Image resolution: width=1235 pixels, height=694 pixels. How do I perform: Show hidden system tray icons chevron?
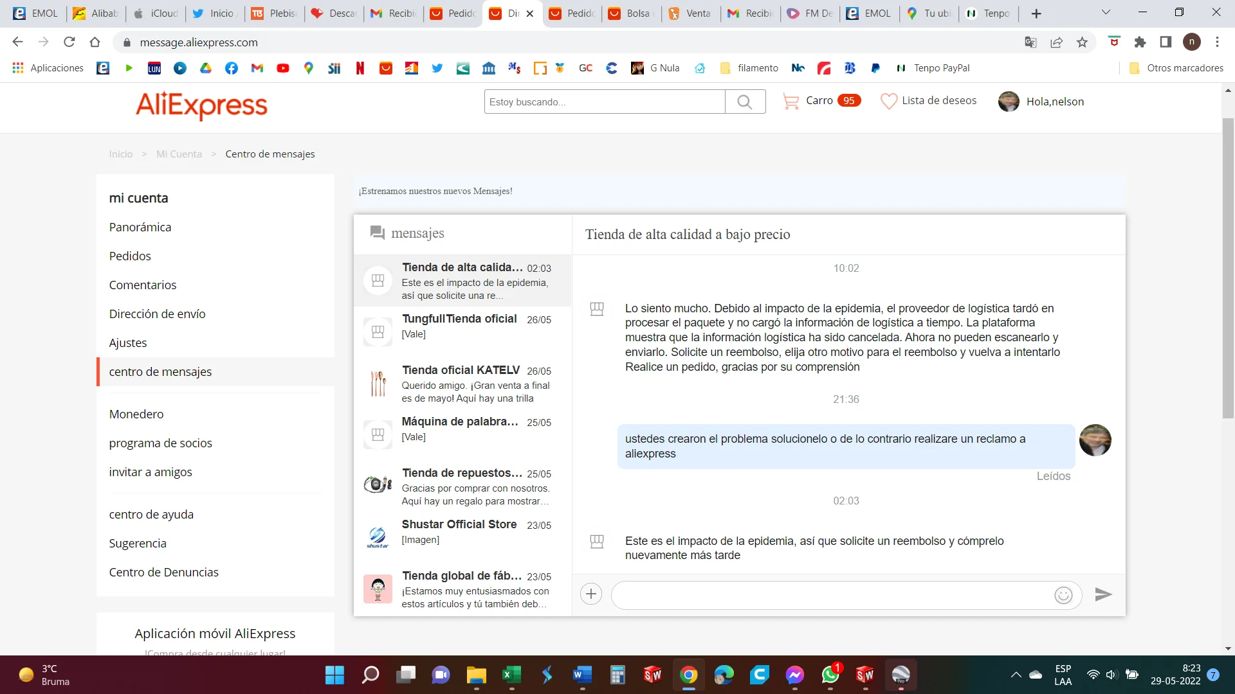coord(1016,675)
